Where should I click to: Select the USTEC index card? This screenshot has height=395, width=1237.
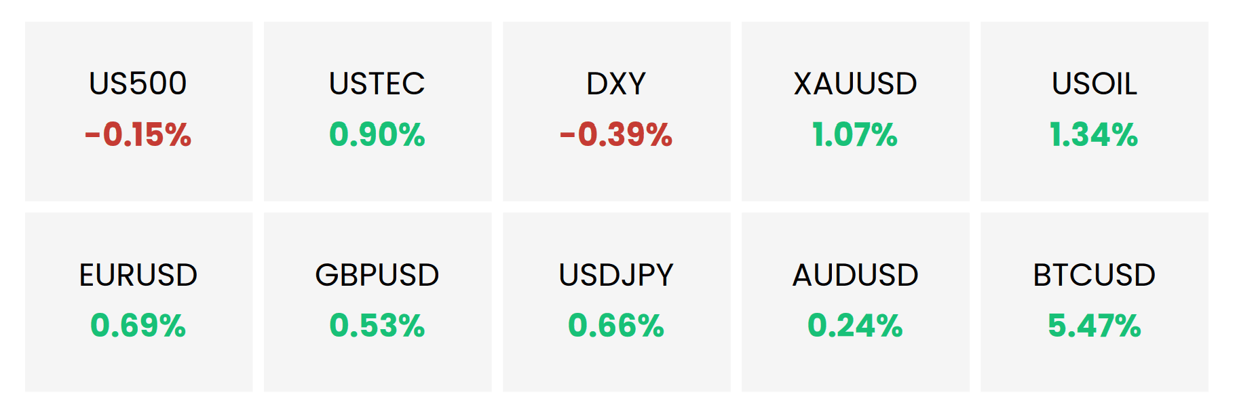pos(377,111)
